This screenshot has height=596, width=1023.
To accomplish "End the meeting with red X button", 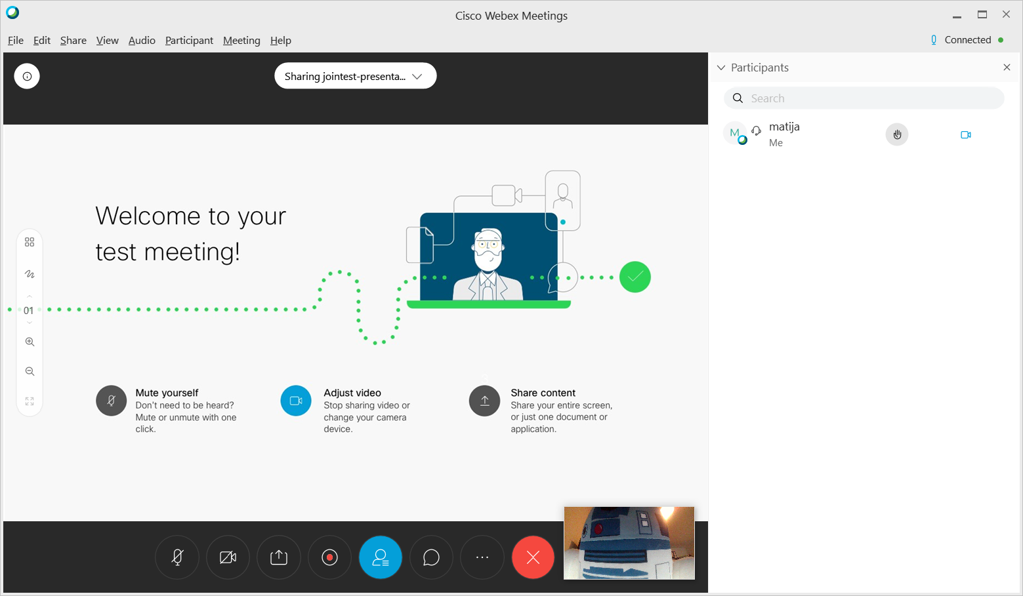I will pyautogui.click(x=533, y=557).
